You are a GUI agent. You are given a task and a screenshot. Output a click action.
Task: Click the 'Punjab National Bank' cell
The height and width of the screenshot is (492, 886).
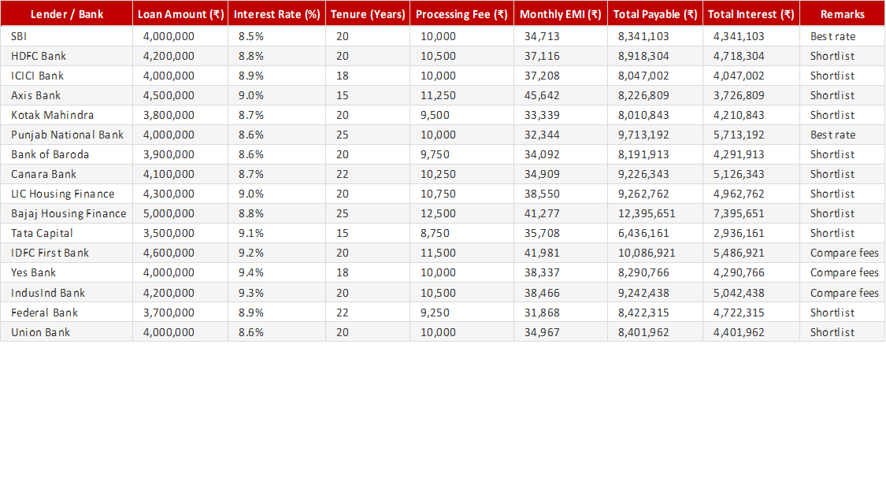[x=67, y=135]
